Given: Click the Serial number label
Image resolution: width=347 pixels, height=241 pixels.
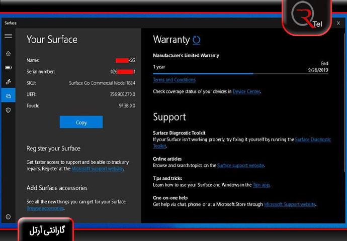Looking at the screenshot, I should click(41, 72).
